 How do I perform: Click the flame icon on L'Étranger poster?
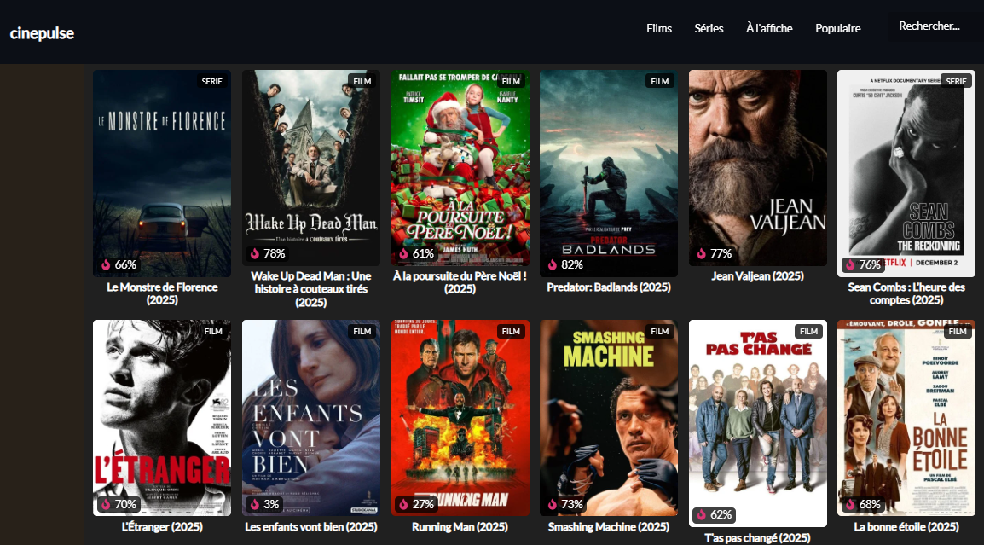pyautogui.click(x=106, y=504)
